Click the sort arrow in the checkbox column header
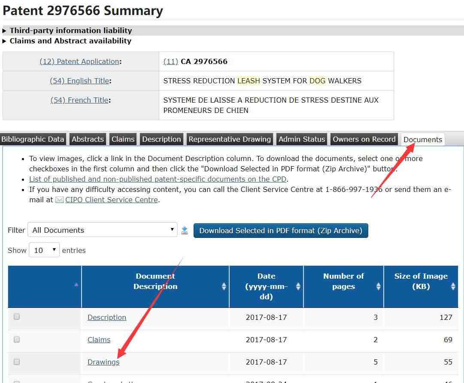Image resolution: width=464 pixels, height=383 pixels. [x=76, y=285]
